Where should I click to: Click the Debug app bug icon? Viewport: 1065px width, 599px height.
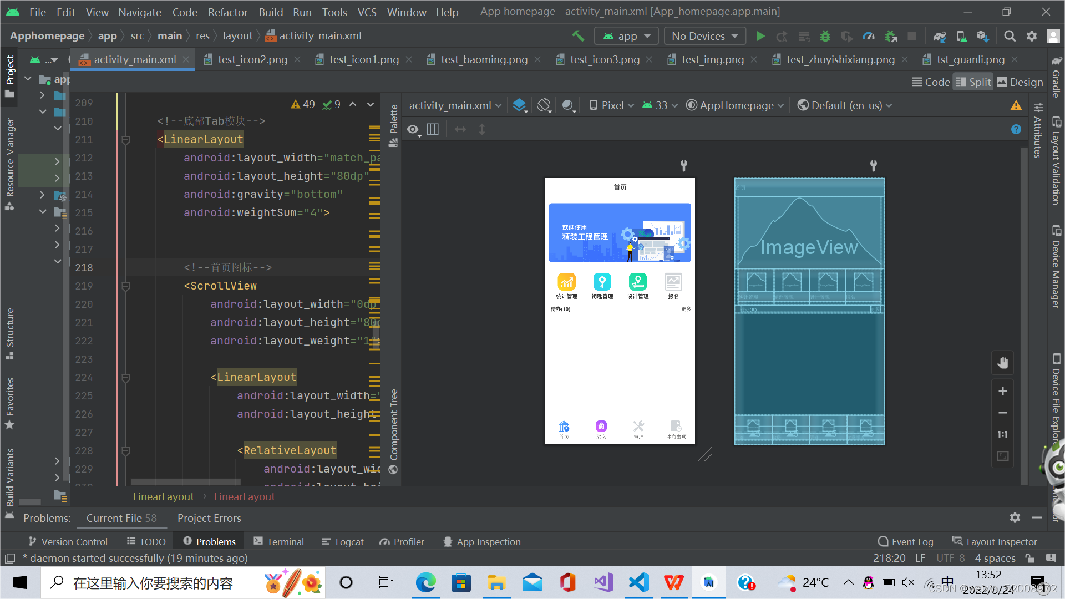click(825, 36)
